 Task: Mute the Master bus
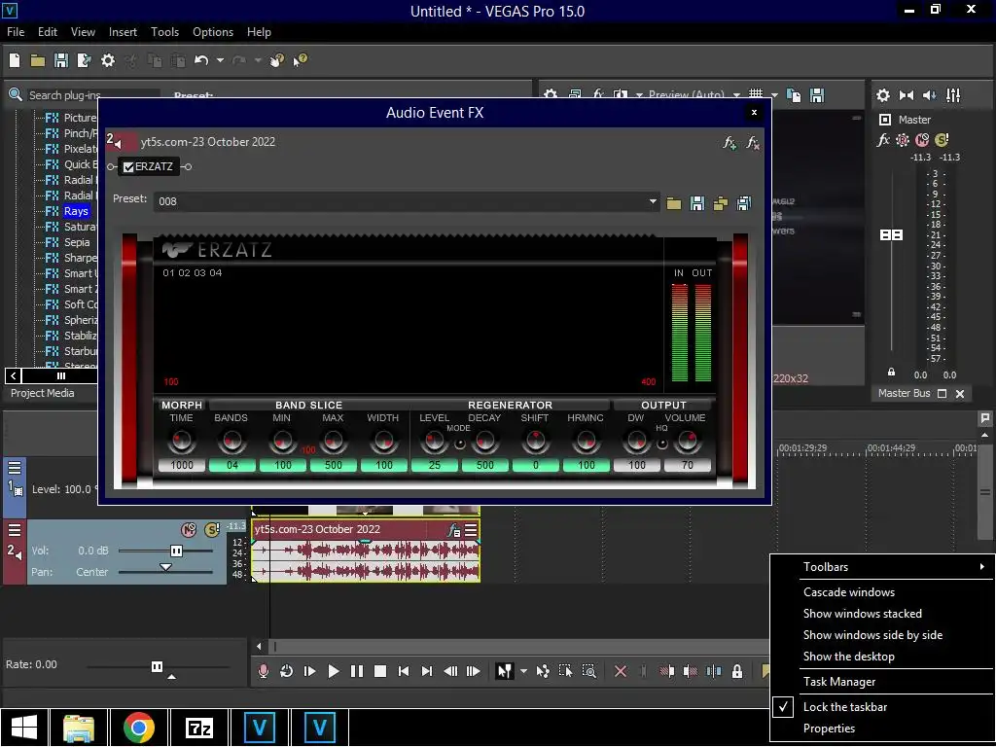922,140
